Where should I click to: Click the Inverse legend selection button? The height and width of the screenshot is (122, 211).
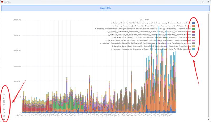(x=147, y=20)
